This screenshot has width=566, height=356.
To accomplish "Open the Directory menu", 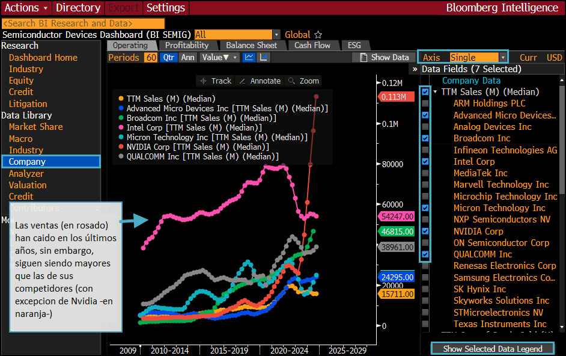I will (x=78, y=8).
